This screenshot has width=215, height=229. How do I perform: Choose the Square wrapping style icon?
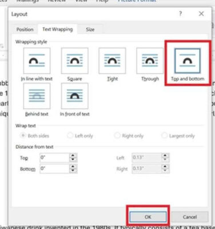tap(75, 61)
